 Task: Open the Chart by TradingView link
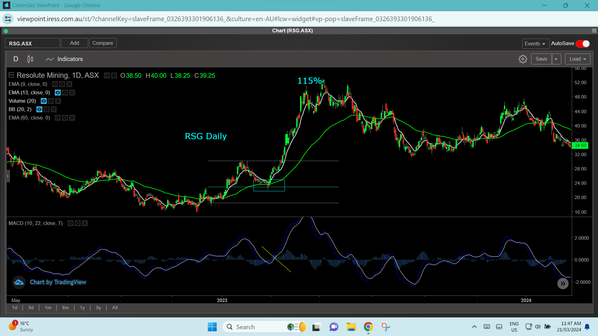coord(58,282)
